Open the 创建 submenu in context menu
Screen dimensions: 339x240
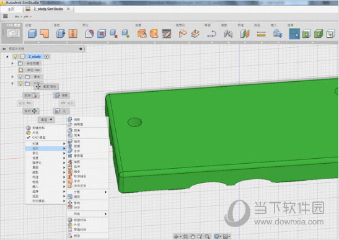(45, 144)
